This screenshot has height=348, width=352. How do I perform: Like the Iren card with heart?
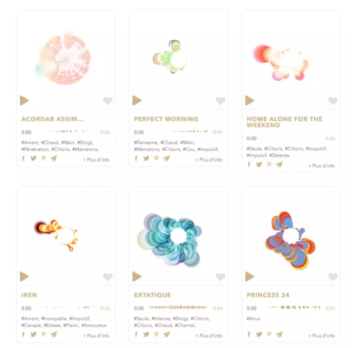coord(108,276)
